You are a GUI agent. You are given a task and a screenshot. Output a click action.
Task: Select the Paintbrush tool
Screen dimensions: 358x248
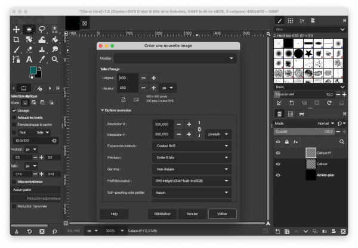(x=16, y=49)
